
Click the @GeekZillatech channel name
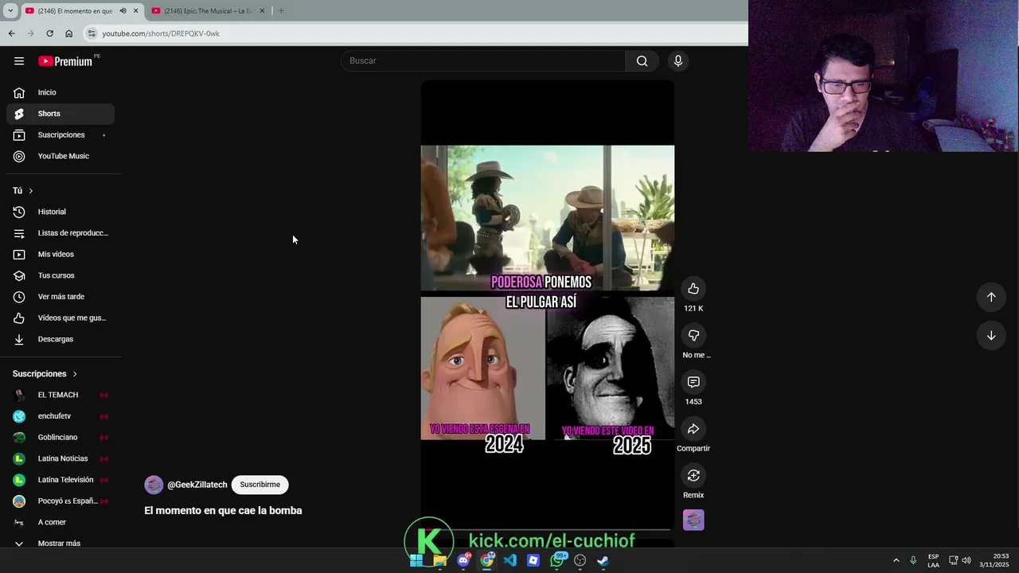pyautogui.click(x=197, y=485)
